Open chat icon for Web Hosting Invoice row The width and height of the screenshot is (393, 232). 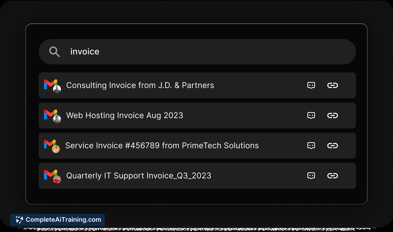coord(311,115)
